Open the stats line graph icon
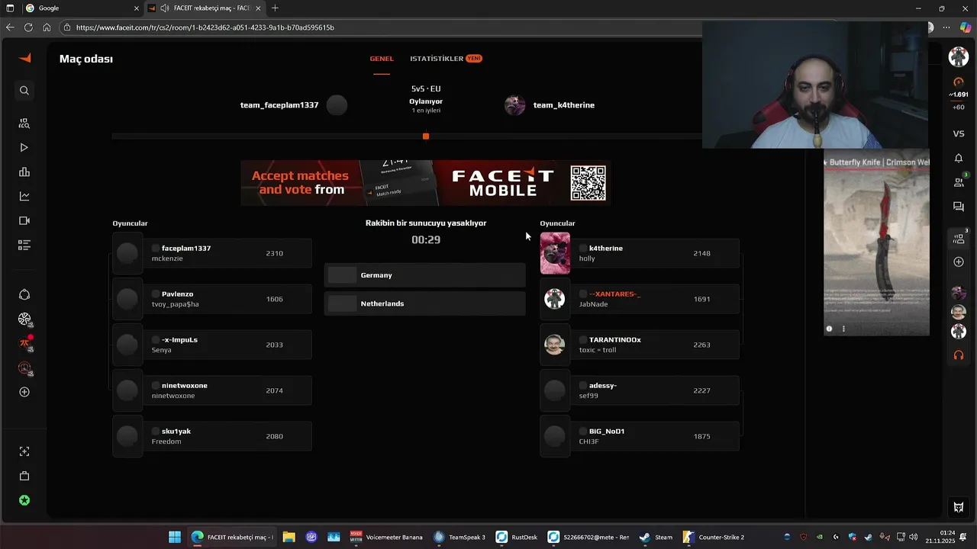This screenshot has width=977, height=549. coord(24,197)
